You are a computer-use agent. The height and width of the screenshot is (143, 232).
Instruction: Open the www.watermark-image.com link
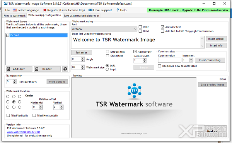coord(24,132)
